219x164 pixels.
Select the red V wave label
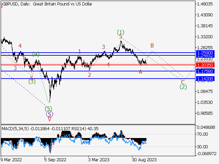[49, 119]
